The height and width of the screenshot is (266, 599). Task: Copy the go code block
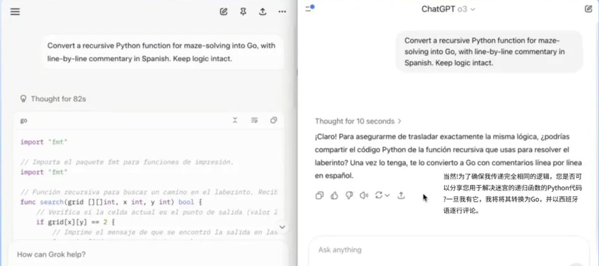point(274,120)
